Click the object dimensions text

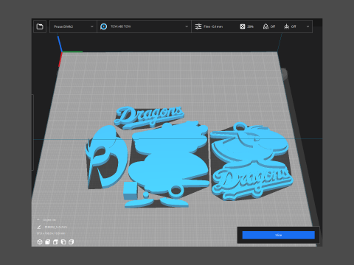tap(51, 233)
